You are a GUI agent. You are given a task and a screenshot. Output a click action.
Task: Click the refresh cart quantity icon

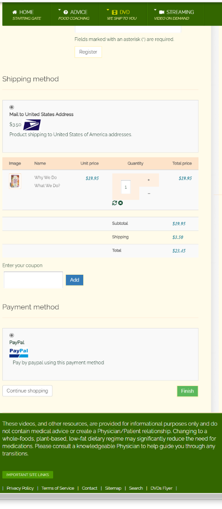[114, 203]
